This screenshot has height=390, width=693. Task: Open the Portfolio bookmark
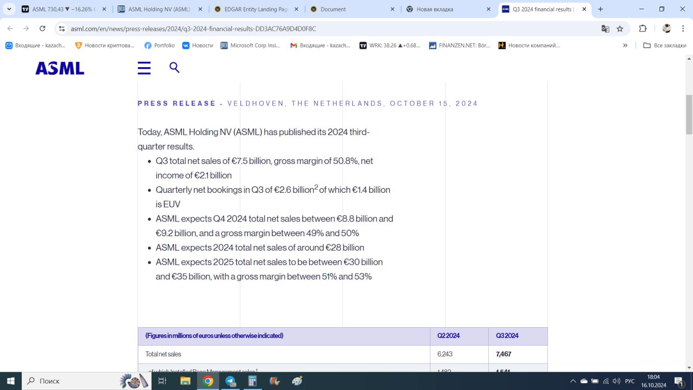click(160, 45)
